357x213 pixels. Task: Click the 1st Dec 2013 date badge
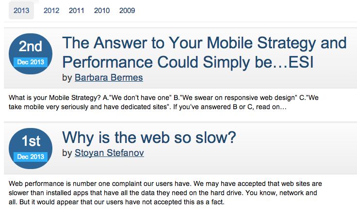31,148
